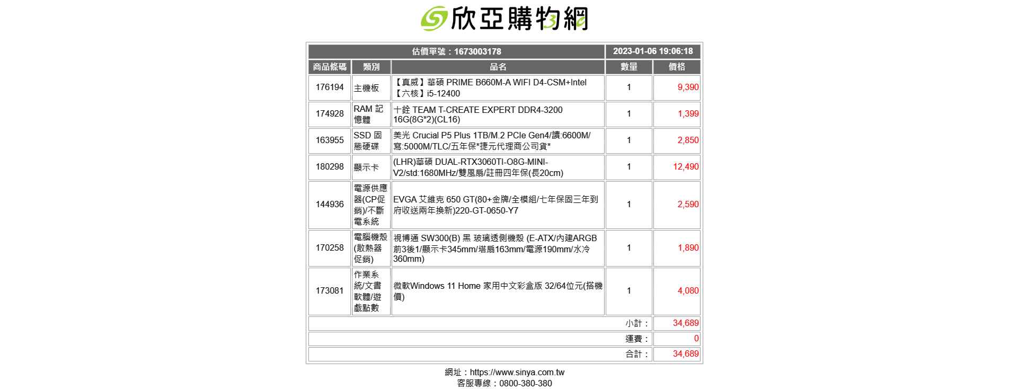Select the Crucial P5 Plus 1TB SSD row
The width and height of the screenshot is (1009, 389).
tap(491, 140)
